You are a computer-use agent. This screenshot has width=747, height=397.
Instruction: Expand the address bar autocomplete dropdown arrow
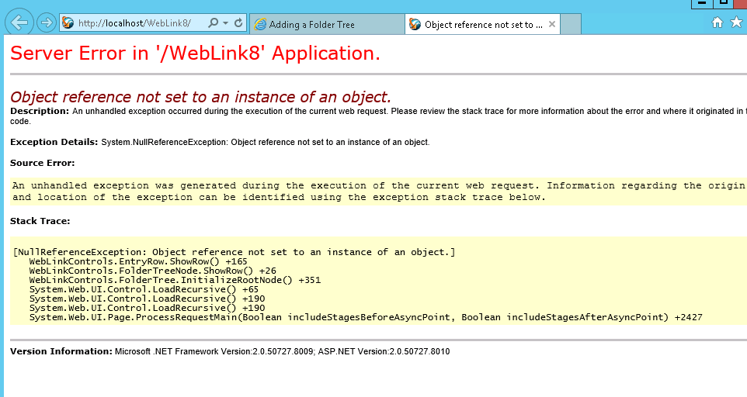pos(225,24)
